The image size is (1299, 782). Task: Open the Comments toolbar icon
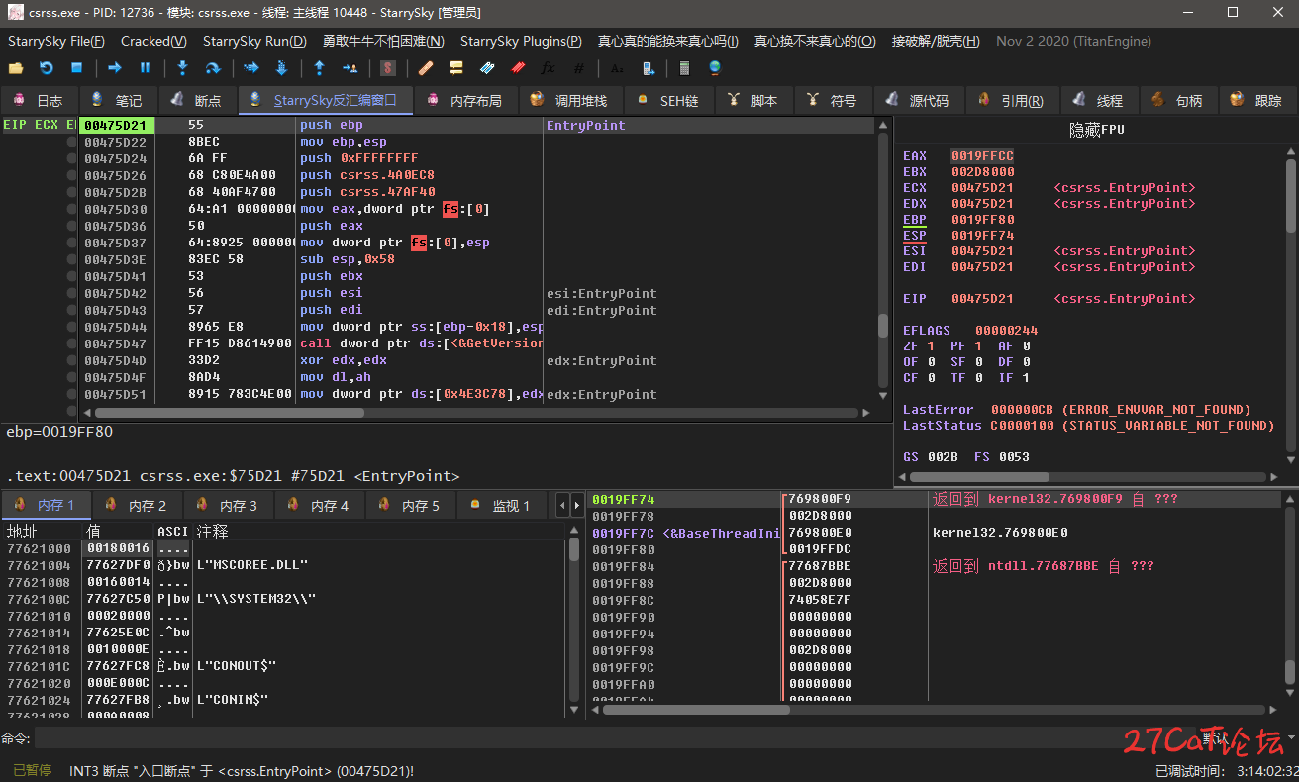[456, 68]
